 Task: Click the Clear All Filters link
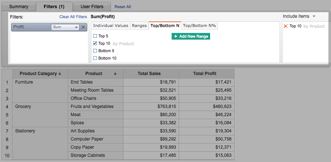[73, 17]
